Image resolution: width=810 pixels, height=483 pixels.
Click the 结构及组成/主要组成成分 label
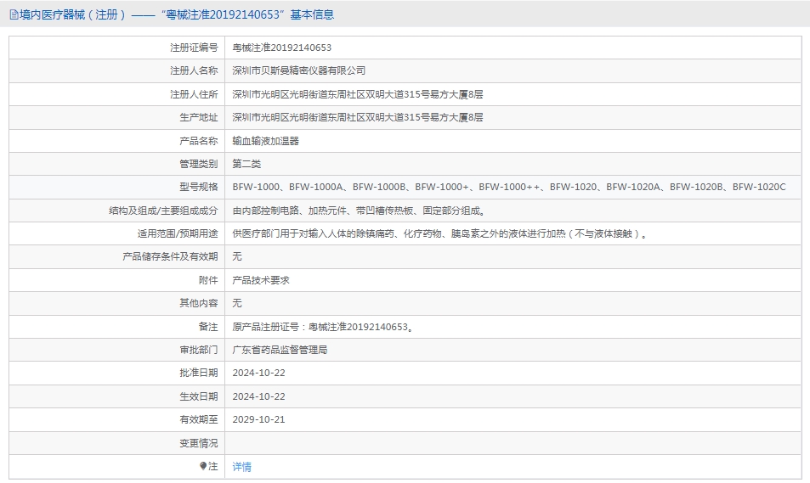[x=163, y=211]
